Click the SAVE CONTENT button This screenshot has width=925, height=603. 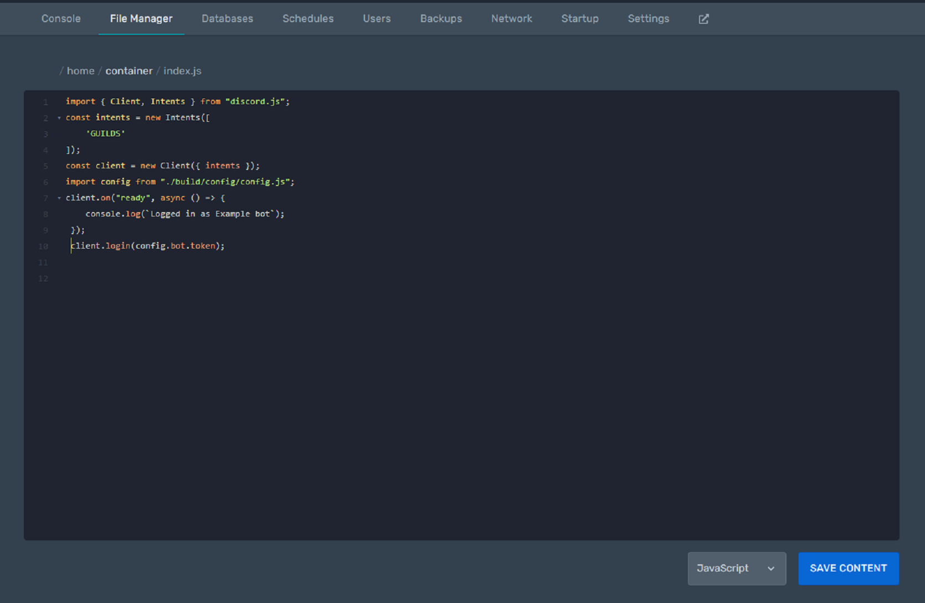point(848,568)
